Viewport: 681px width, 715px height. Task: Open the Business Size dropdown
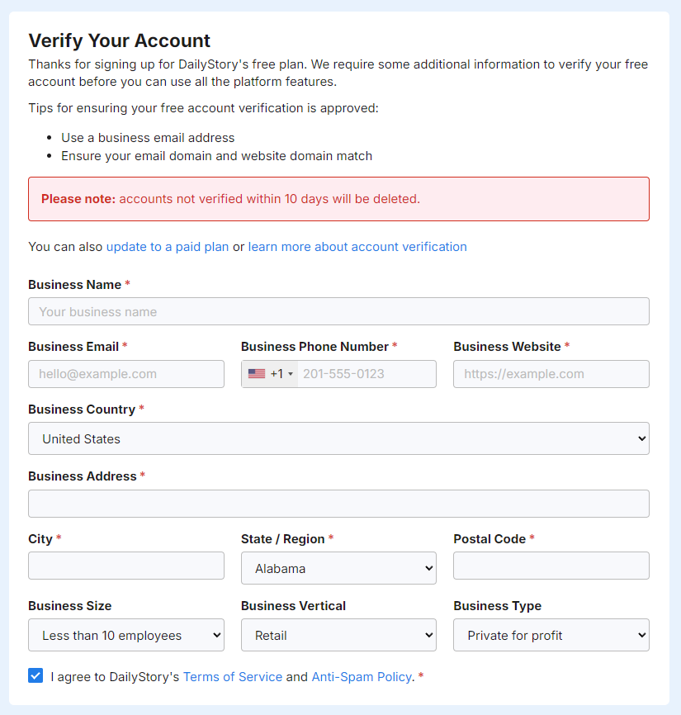(126, 635)
